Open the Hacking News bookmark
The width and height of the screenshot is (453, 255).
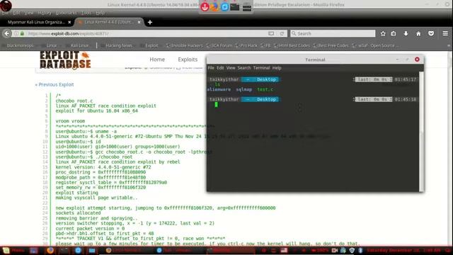tap(117, 45)
